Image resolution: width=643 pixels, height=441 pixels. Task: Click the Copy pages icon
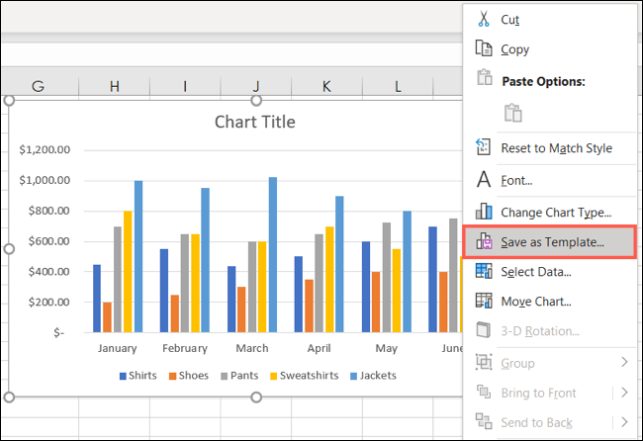pos(484,48)
